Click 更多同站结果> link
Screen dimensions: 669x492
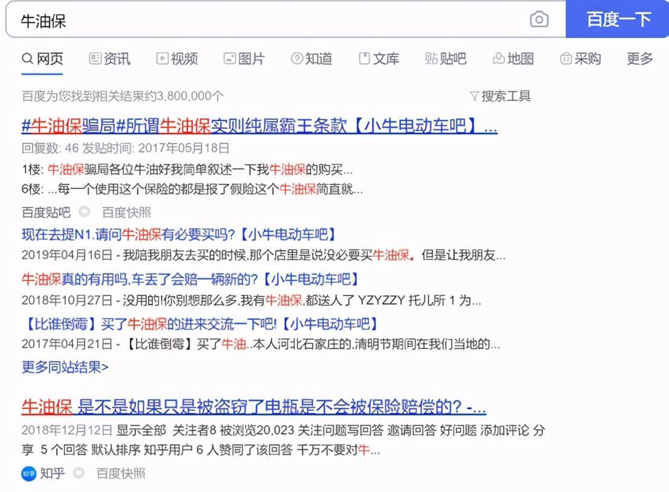click(65, 367)
